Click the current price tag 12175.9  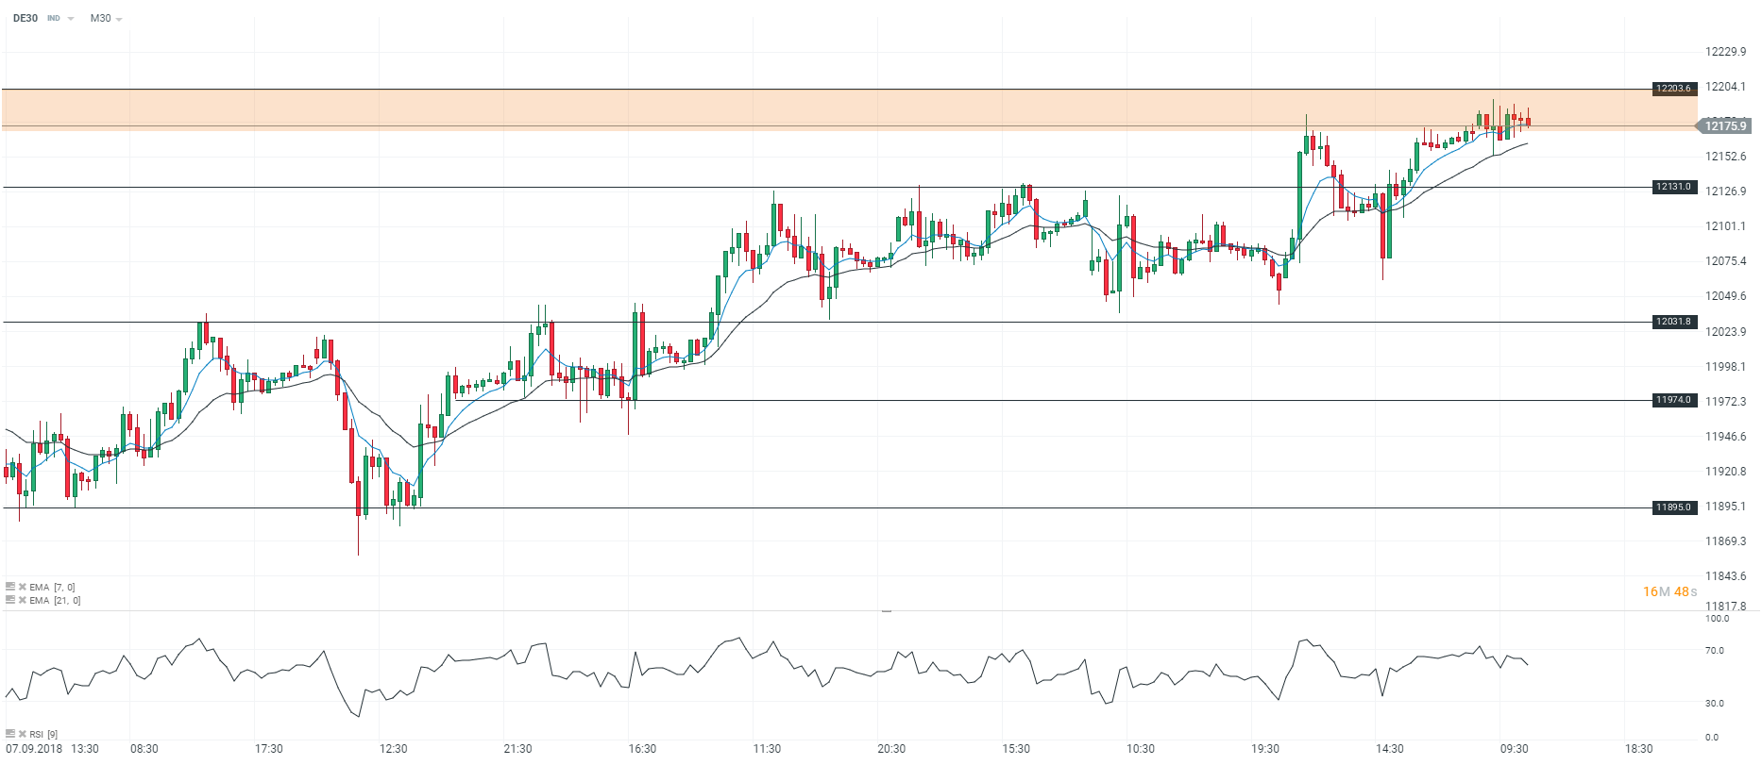(x=1724, y=125)
